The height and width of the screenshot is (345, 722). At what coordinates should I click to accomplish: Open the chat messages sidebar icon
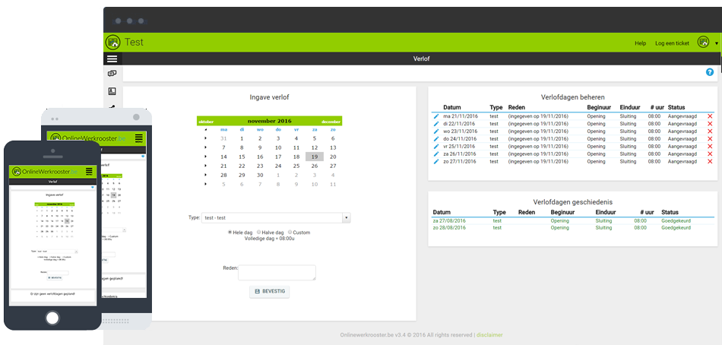click(x=112, y=74)
